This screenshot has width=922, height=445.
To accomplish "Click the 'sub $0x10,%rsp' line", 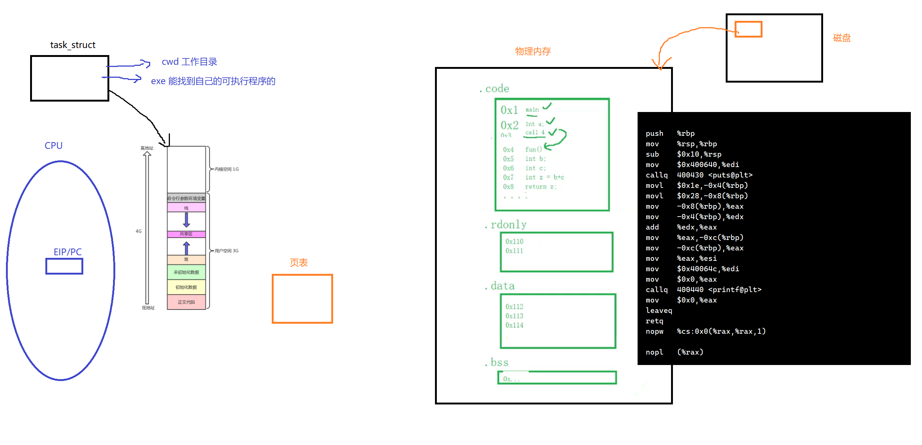I will point(683,154).
